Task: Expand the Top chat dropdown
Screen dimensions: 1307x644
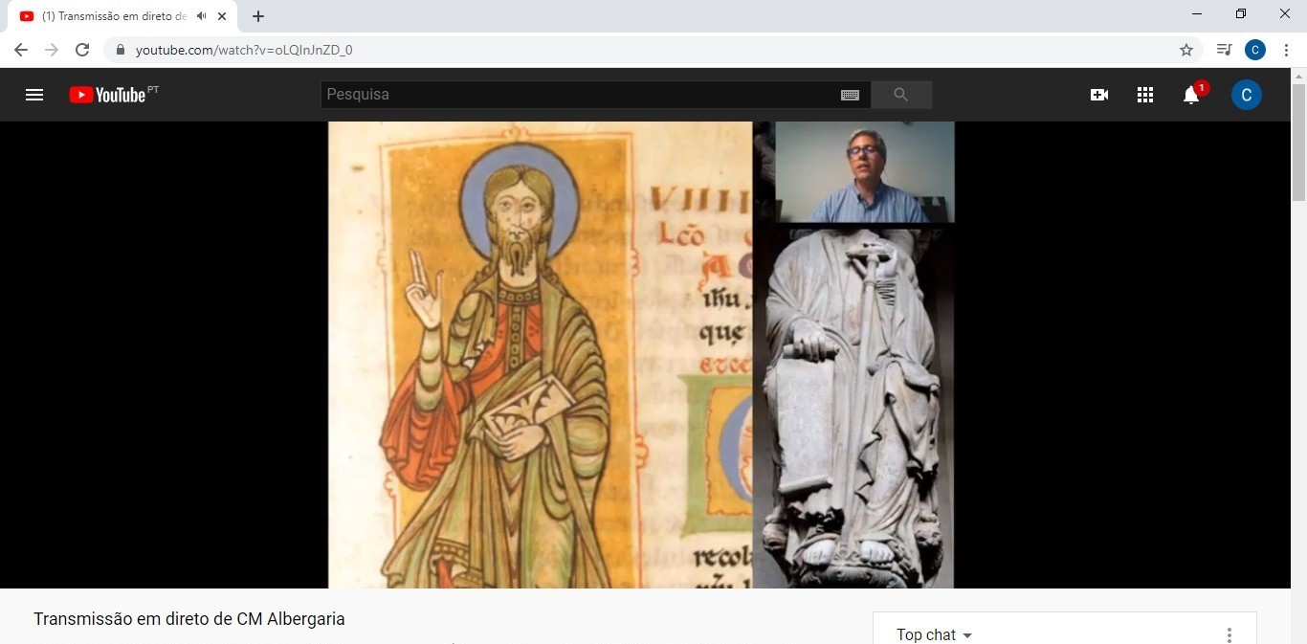Action: pyautogui.click(x=934, y=634)
